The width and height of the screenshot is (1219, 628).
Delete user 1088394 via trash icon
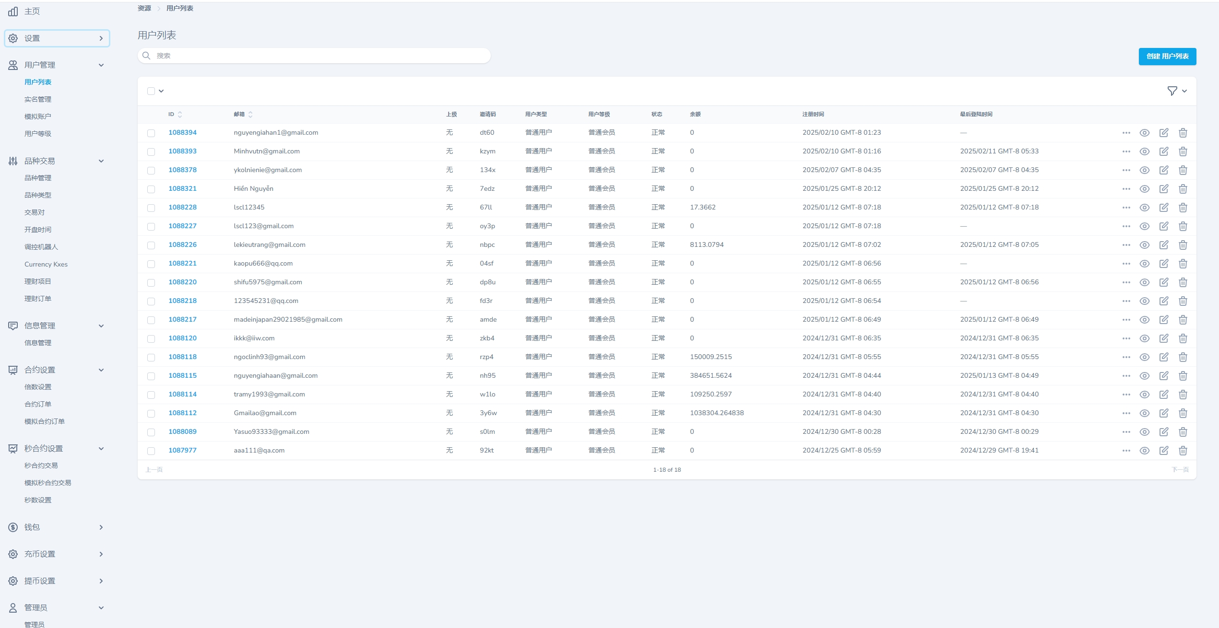coord(1183,133)
